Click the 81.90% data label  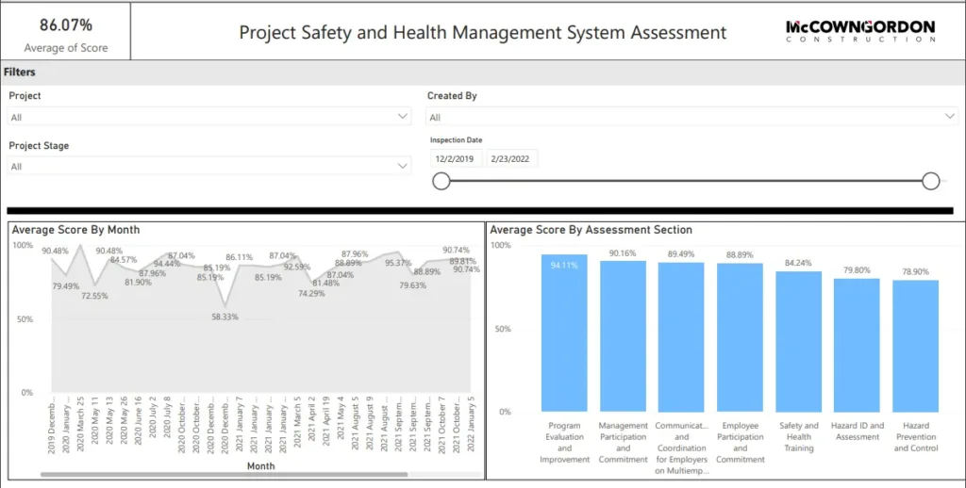pos(138,283)
